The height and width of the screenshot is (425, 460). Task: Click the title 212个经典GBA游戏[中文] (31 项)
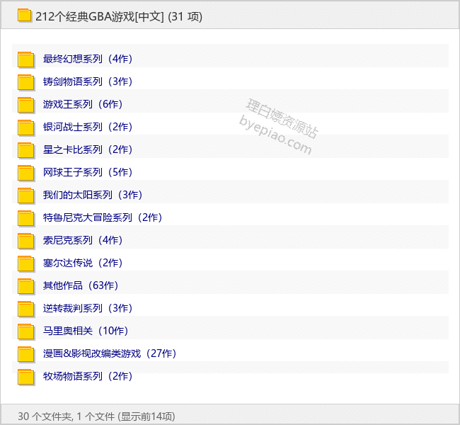(119, 16)
